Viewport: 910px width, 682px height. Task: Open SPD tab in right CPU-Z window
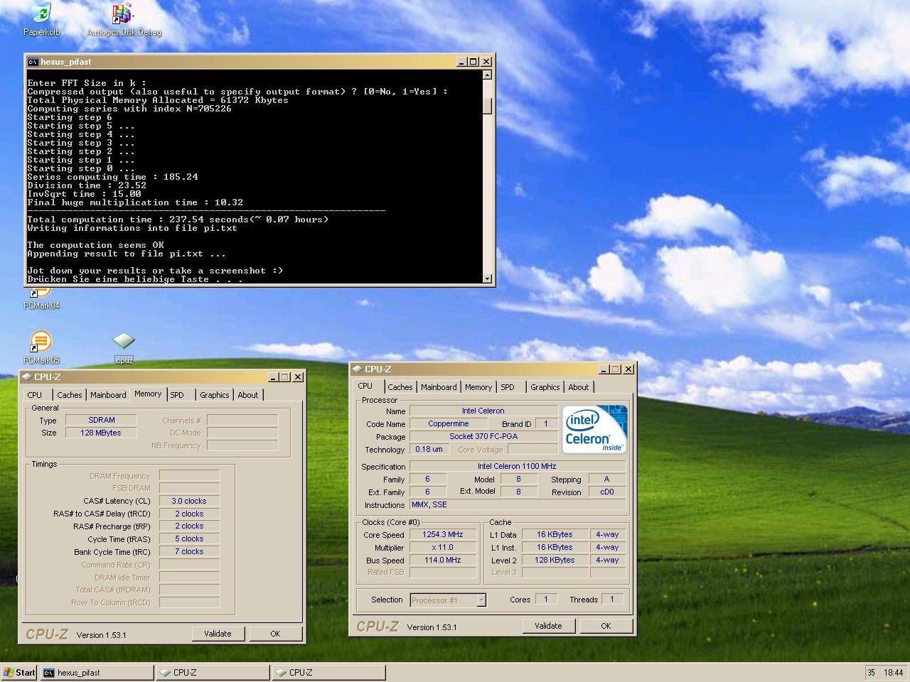[508, 387]
